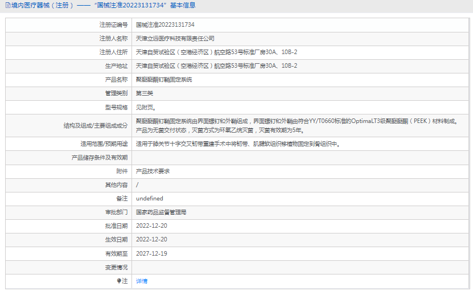473x291 pixels.
Task: Select the remark value undefined
Action: 150,199
